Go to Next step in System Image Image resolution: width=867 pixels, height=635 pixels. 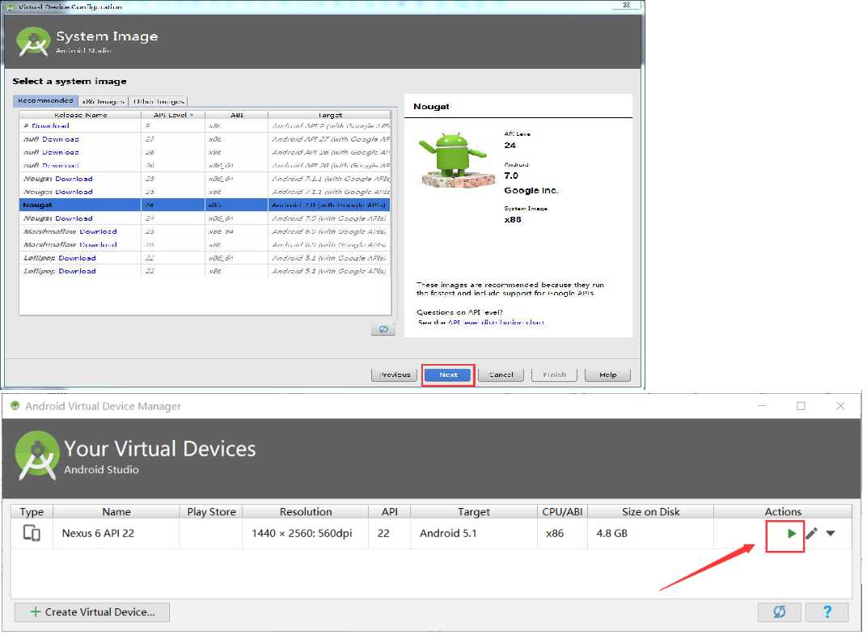tap(448, 375)
